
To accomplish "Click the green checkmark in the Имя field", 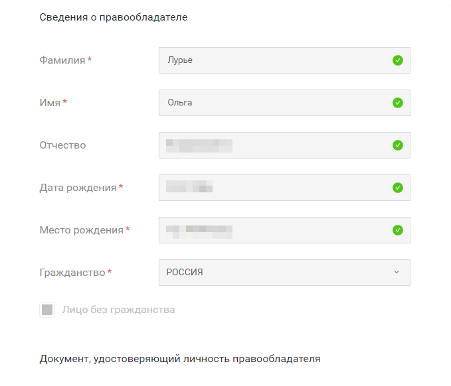I will pyautogui.click(x=397, y=103).
